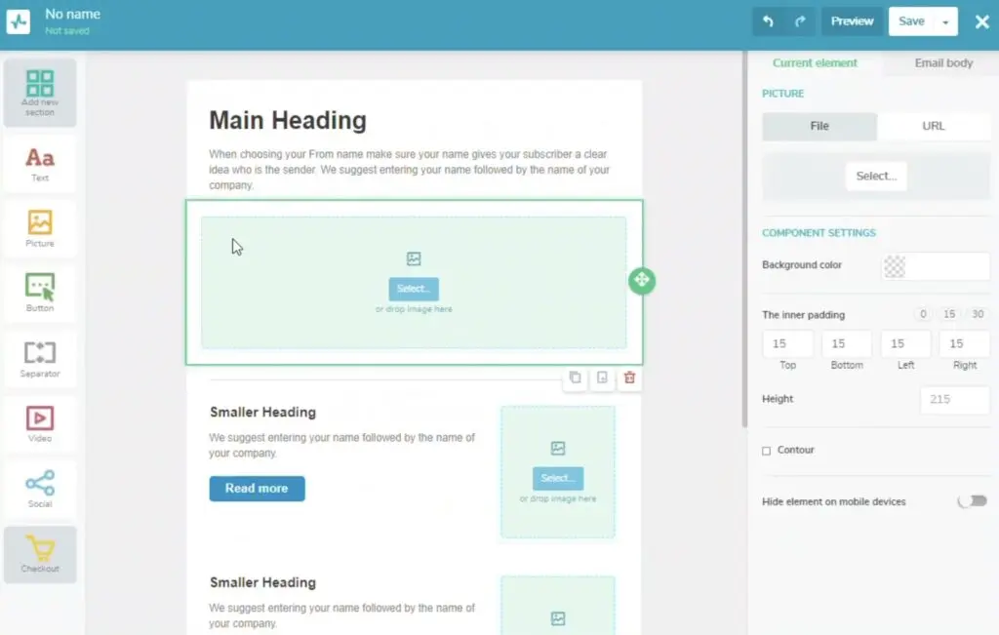Open the Save dropdown arrow

[947, 20]
